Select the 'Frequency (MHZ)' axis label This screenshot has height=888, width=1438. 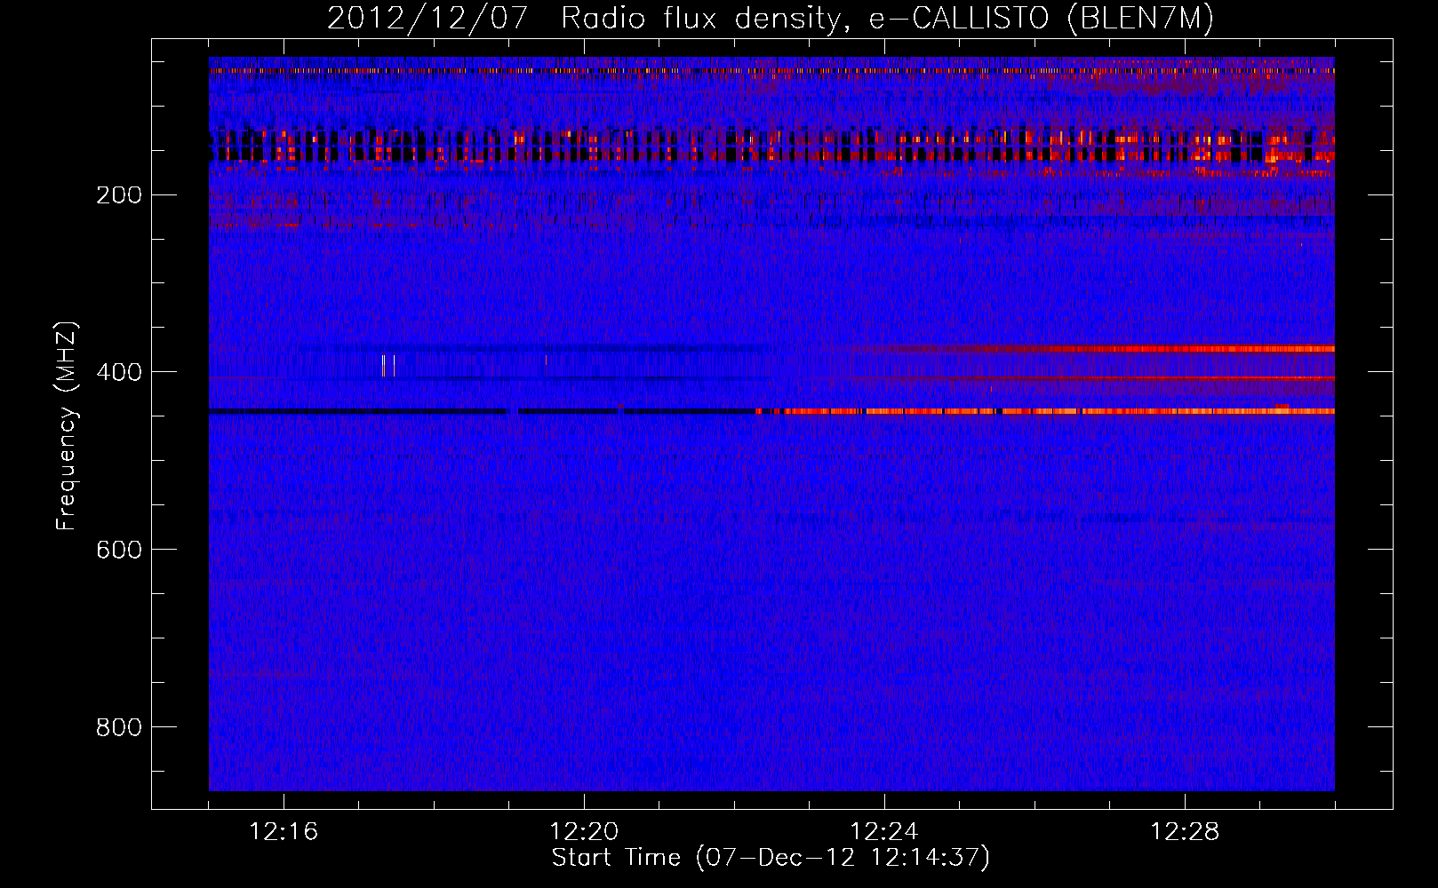(x=67, y=426)
